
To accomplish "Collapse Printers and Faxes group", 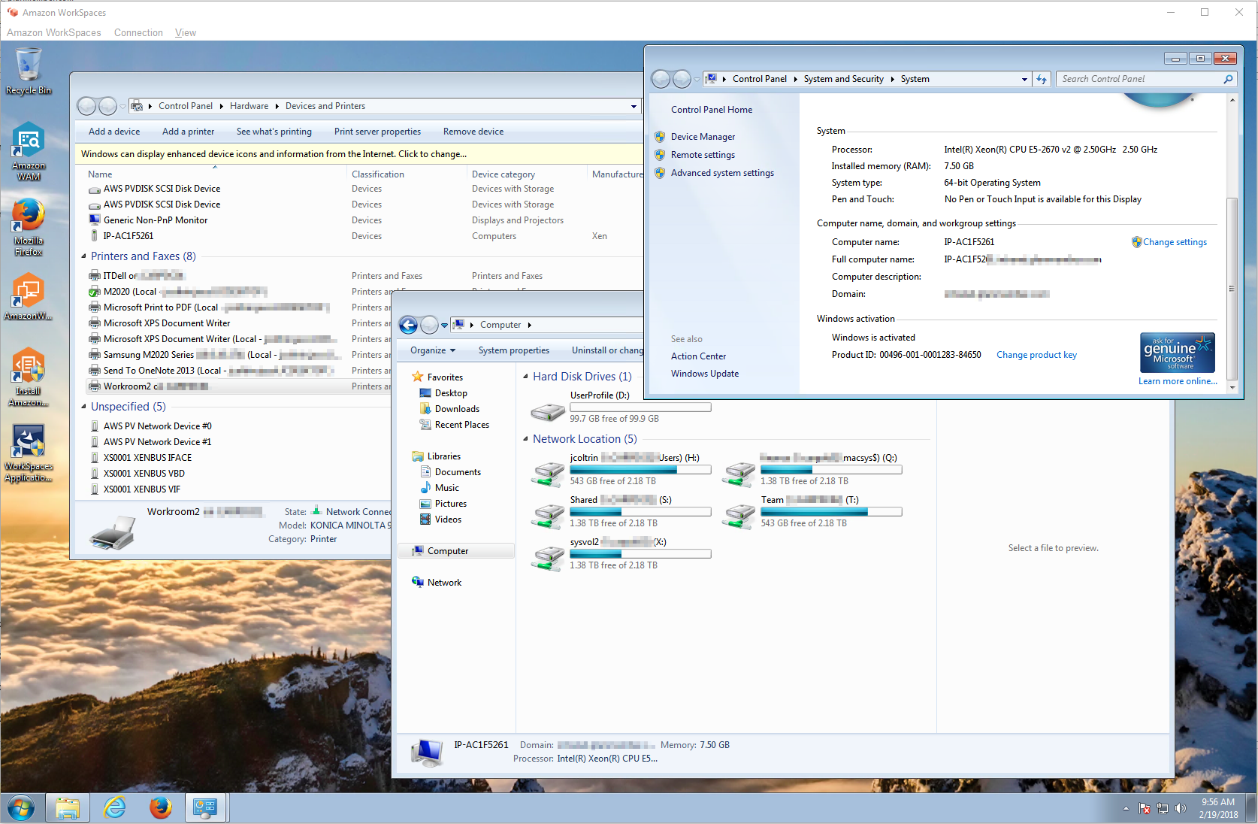I will point(84,256).
